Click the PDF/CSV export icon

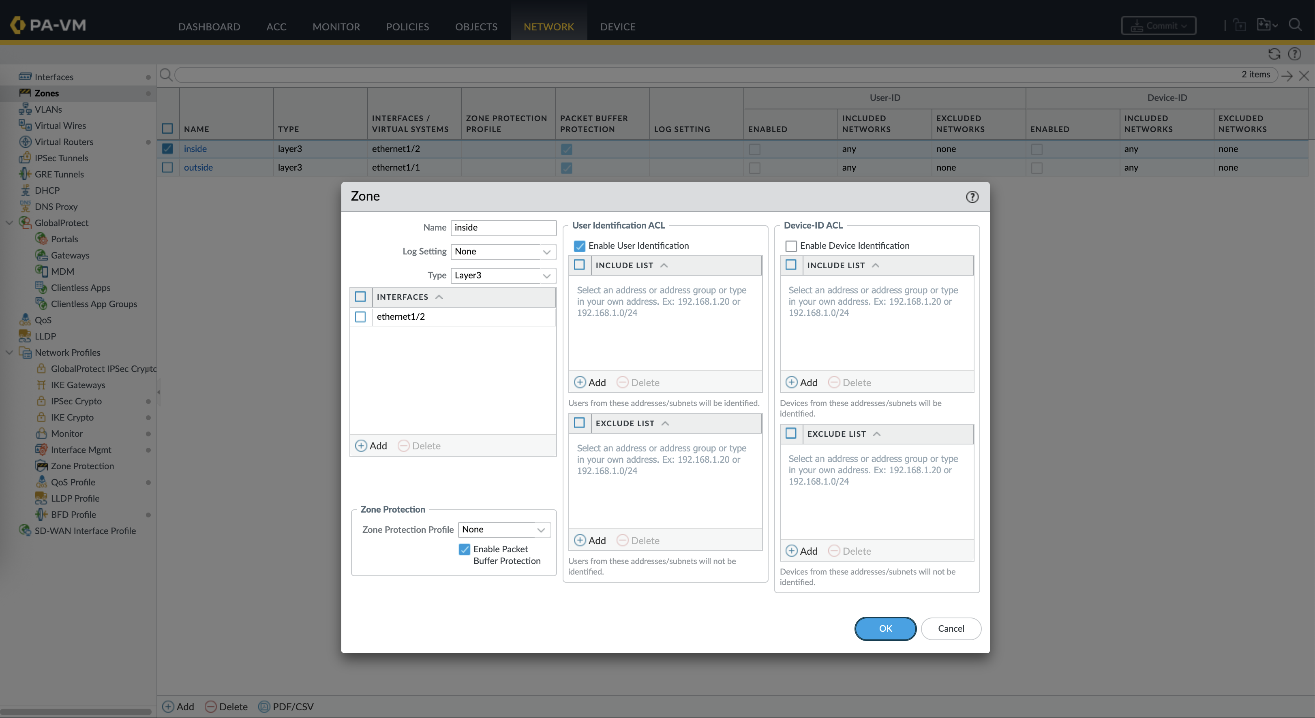click(264, 706)
